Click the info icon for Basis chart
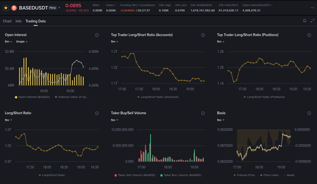 tap(309, 113)
